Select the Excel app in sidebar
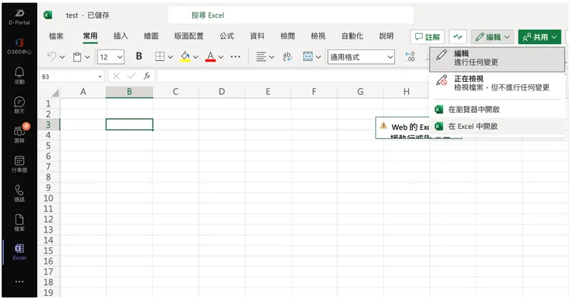The image size is (571, 299). 19,252
